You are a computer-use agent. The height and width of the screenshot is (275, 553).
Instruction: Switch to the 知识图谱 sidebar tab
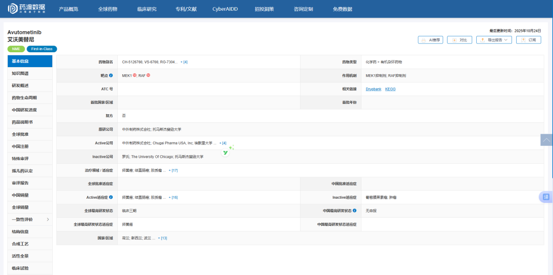coord(20,73)
